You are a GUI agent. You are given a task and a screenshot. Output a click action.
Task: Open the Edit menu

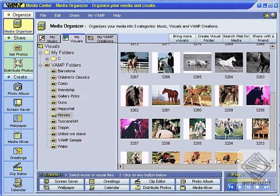click(x=57, y=15)
